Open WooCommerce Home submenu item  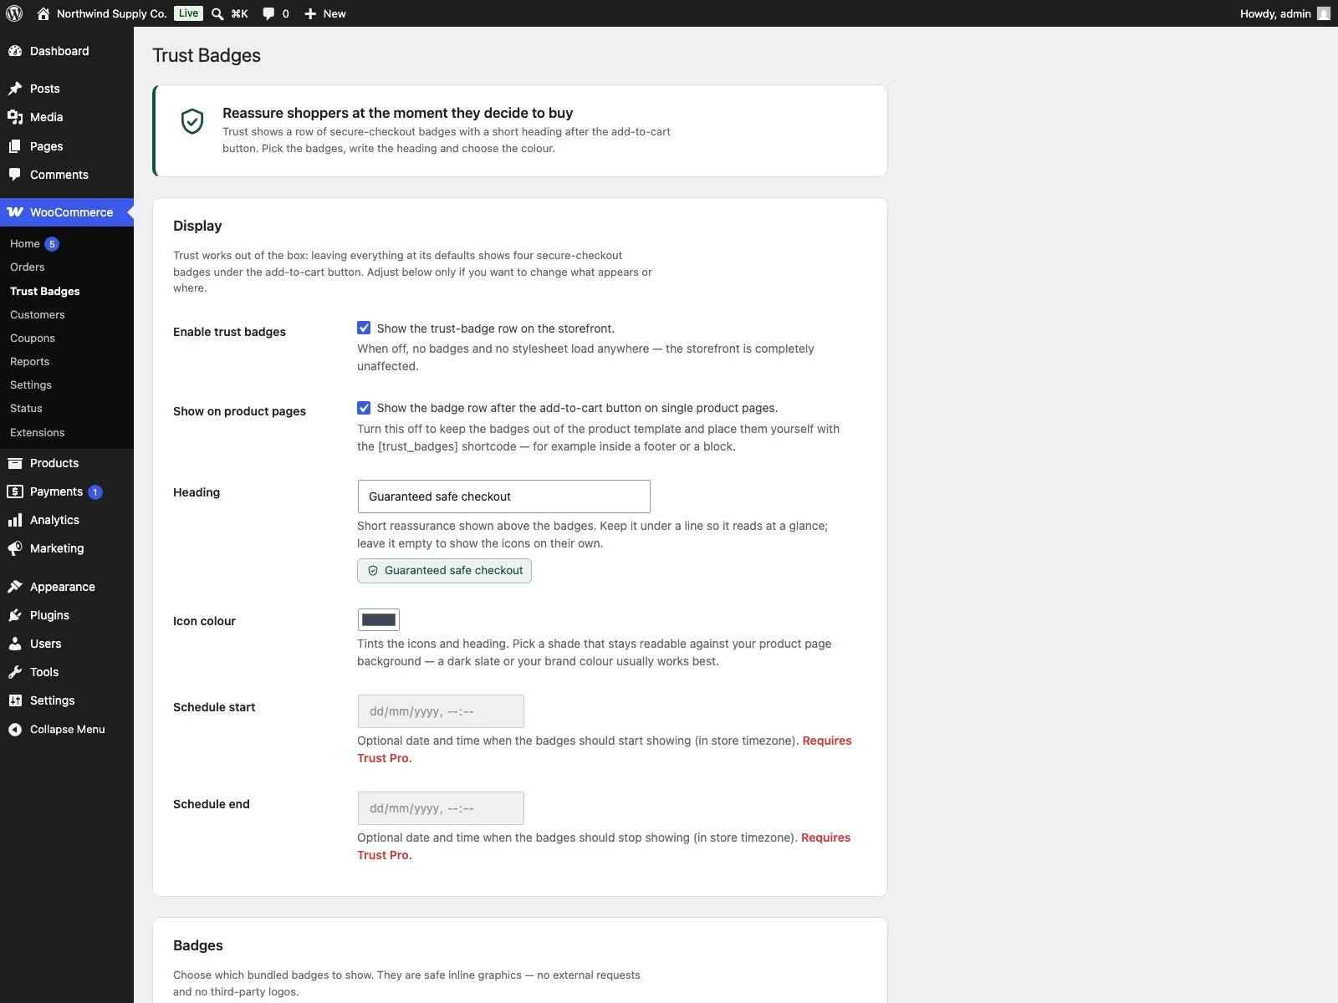click(25, 243)
